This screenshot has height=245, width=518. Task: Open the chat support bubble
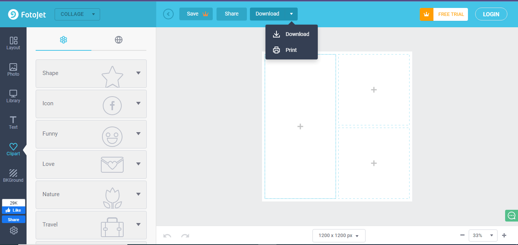point(512,215)
